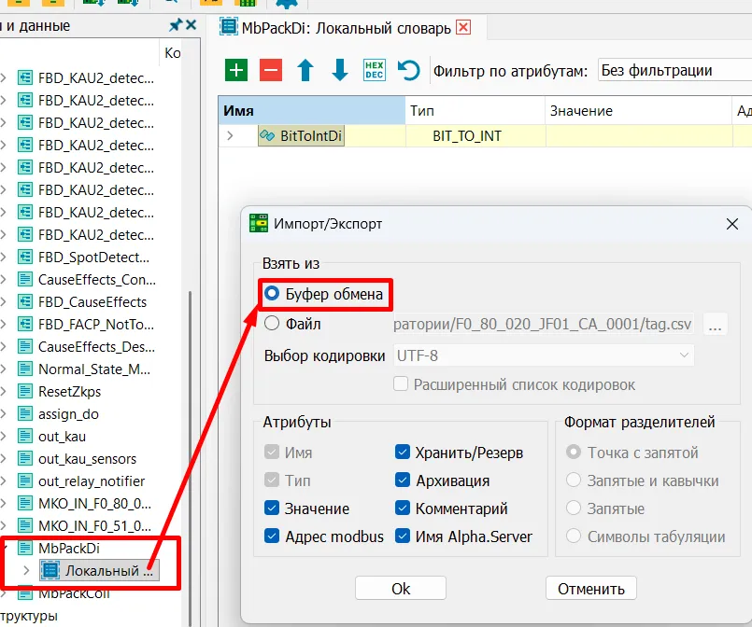The height and width of the screenshot is (627, 752).
Task: Click the Import/Export dialog title icon
Action: [x=259, y=223]
